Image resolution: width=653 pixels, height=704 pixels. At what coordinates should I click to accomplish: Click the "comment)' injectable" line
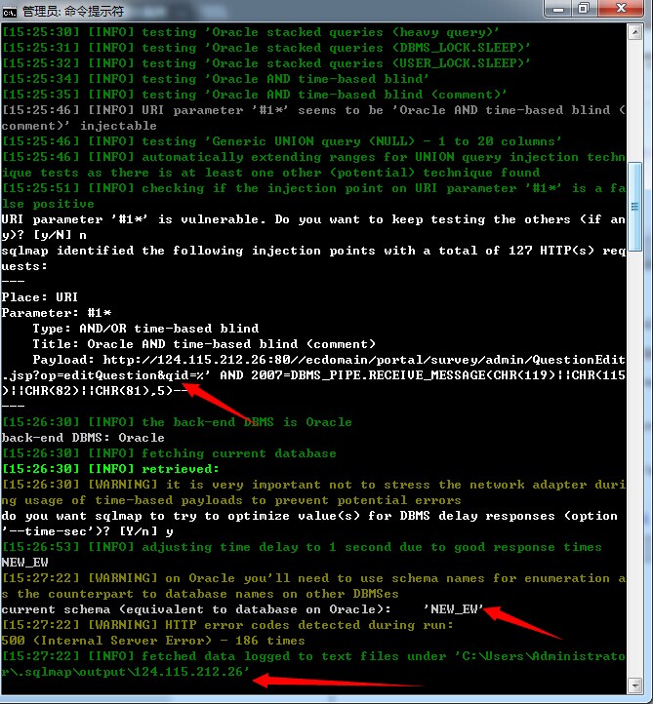pos(79,126)
